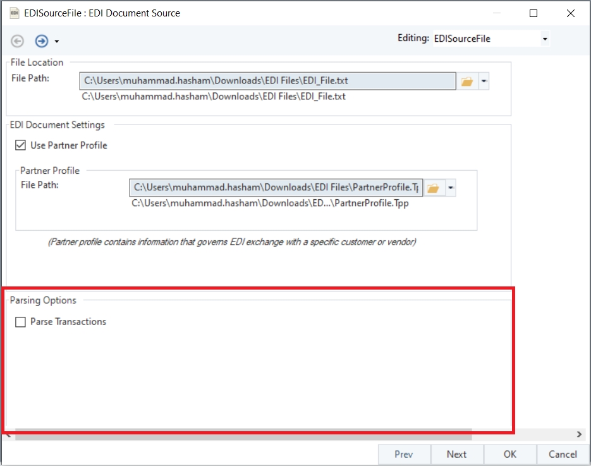
Task: Expand the EDI file path dropdown arrow
Action: click(484, 81)
